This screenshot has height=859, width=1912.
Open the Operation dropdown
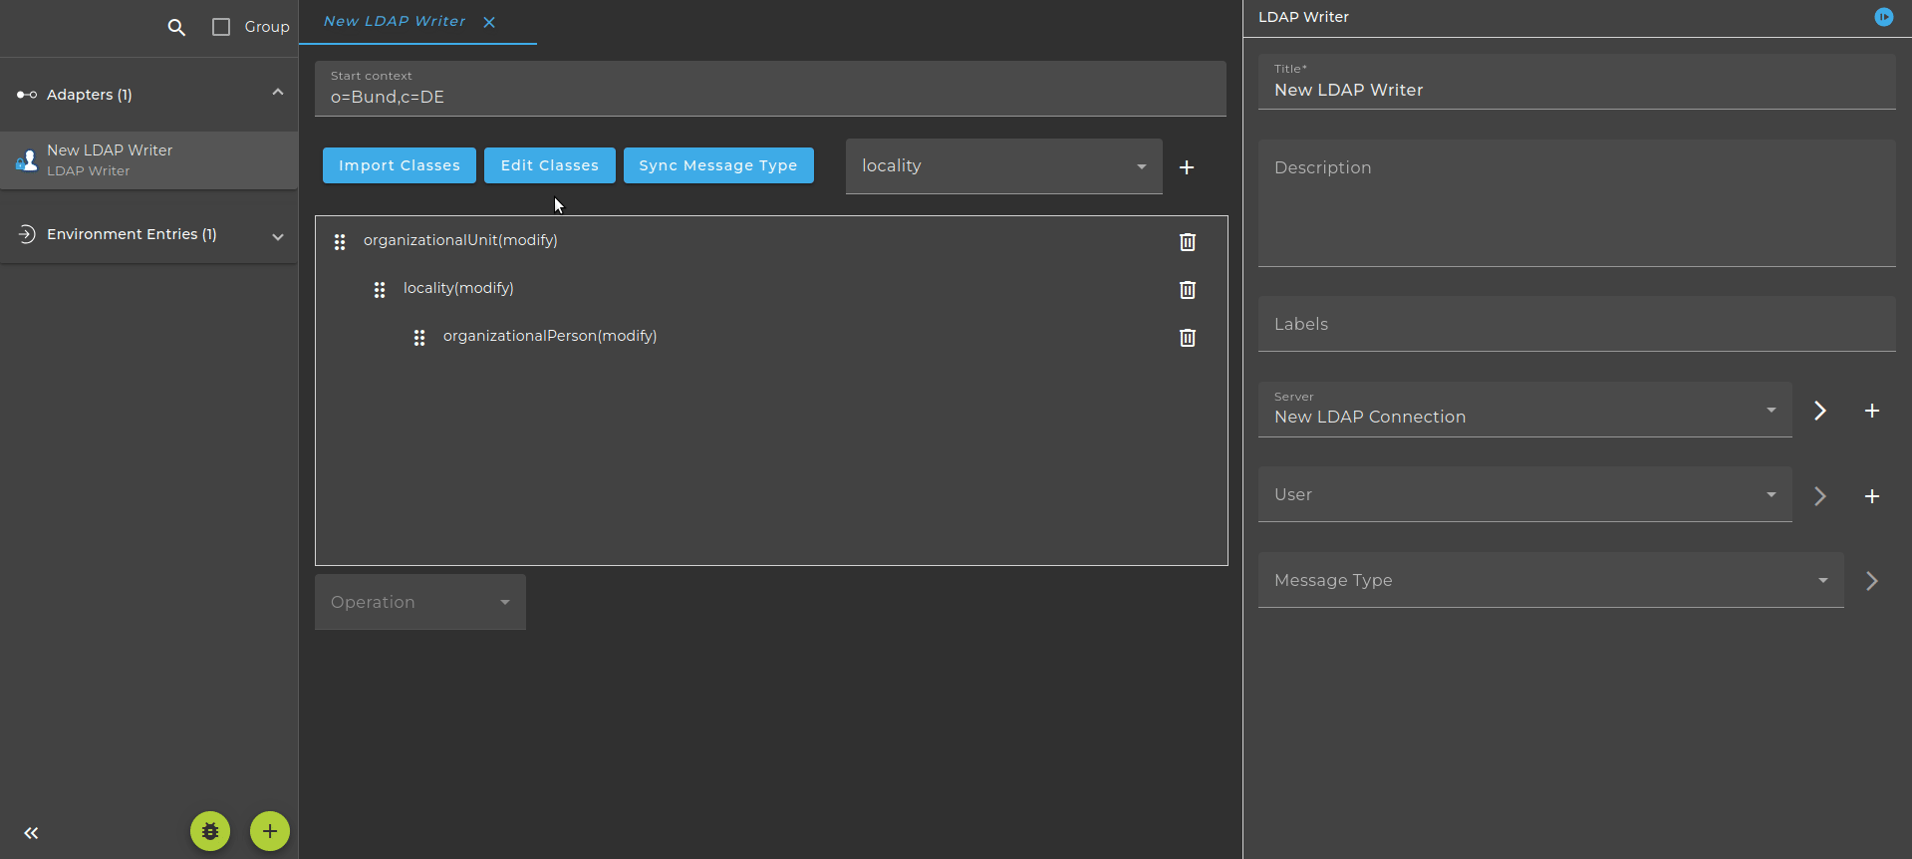[x=420, y=602]
